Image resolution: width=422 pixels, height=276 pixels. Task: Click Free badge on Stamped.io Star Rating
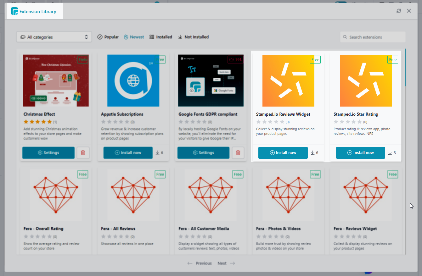pos(393,59)
